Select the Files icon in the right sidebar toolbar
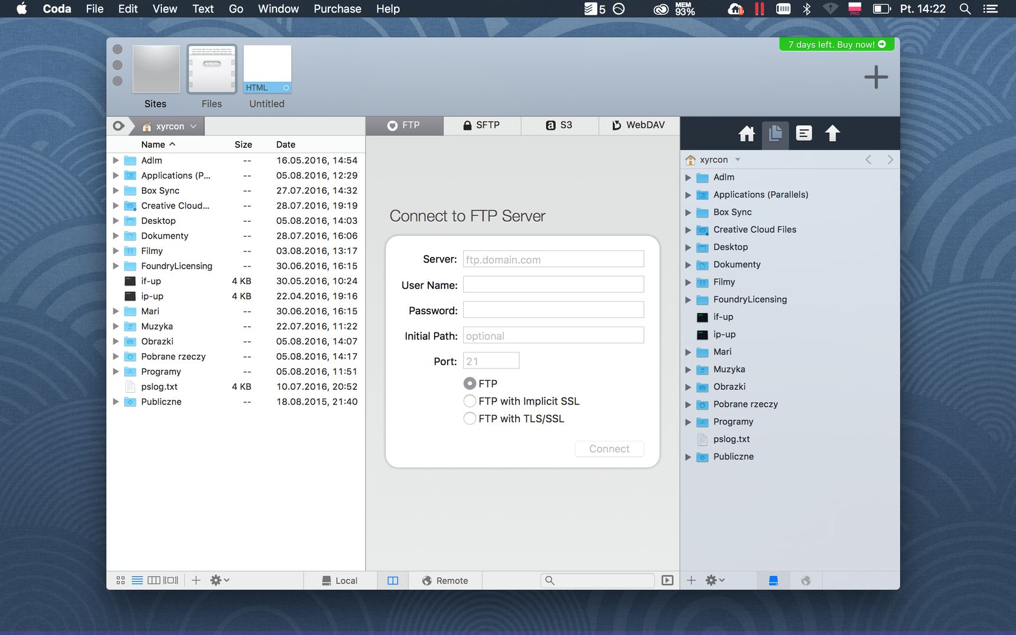Screen dimensions: 1016x635 tap(775, 133)
